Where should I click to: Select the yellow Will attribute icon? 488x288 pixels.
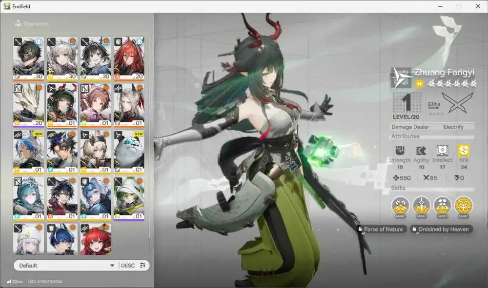coord(464,151)
